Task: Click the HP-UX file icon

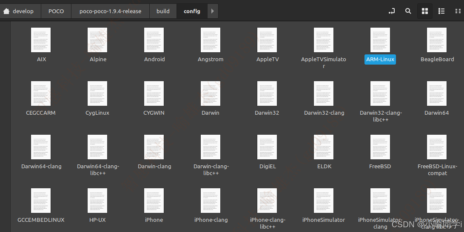Action: click(97, 201)
